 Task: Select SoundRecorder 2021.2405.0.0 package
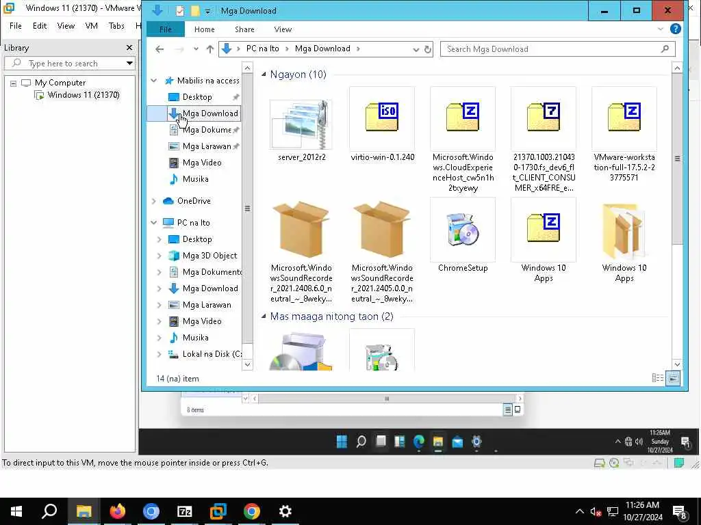point(382,252)
